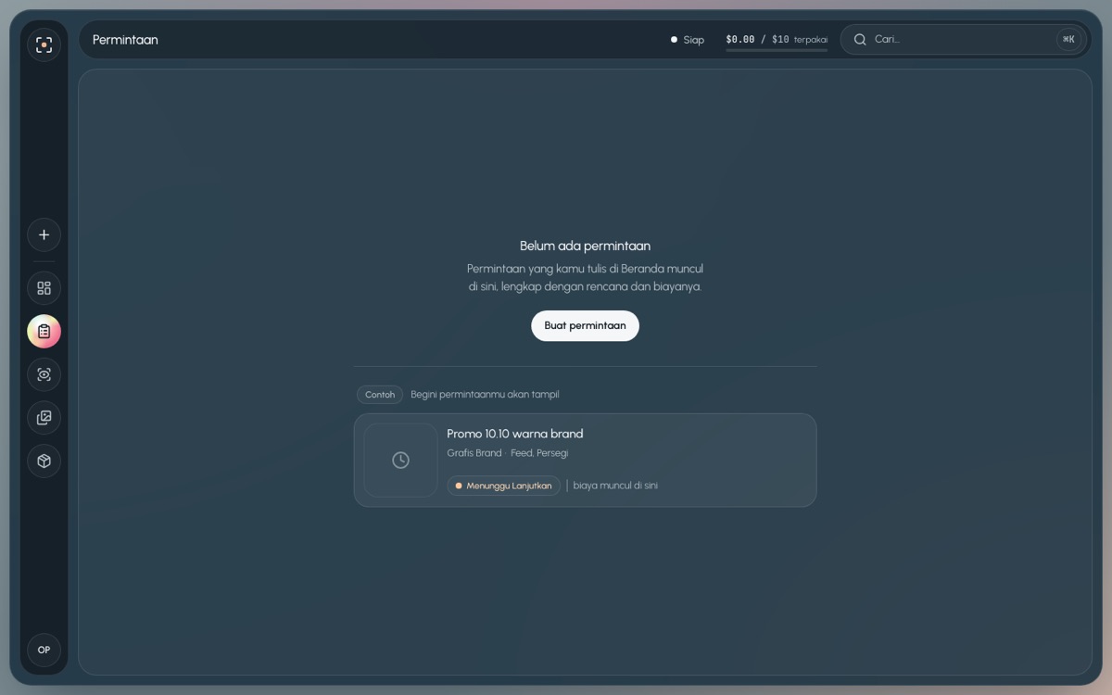Click the plus icon to create new

click(44, 234)
